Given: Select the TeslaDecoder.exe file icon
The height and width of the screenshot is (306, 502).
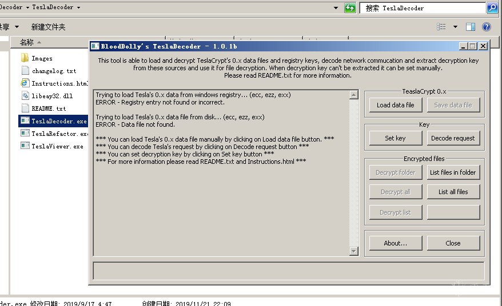Looking at the screenshot, I should pyautogui.click(x=25, y=121).
